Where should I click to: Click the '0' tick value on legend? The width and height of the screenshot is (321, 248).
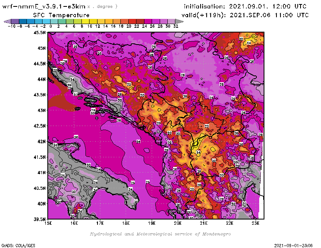(x=51, y=26)
